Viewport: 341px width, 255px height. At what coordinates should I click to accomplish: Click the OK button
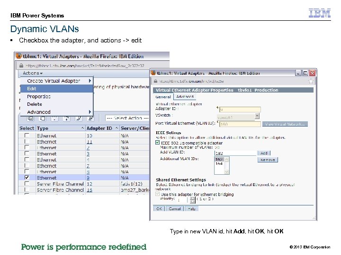click(x=159, y=209)
